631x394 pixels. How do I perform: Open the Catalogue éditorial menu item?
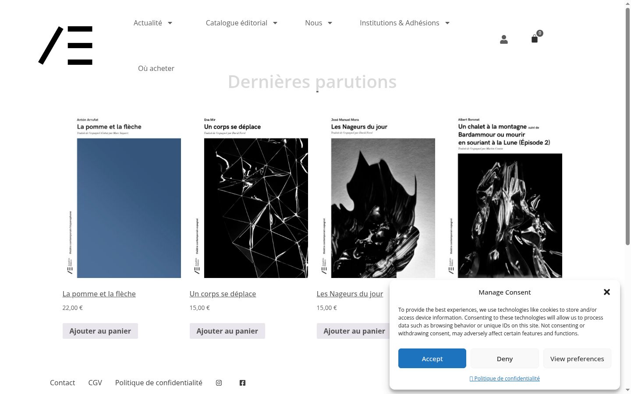pyautogui.click(x=237, y=23)
